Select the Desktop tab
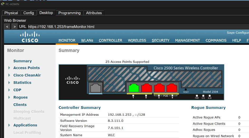Screen dimensions: 249x138 tap(46, 13)
